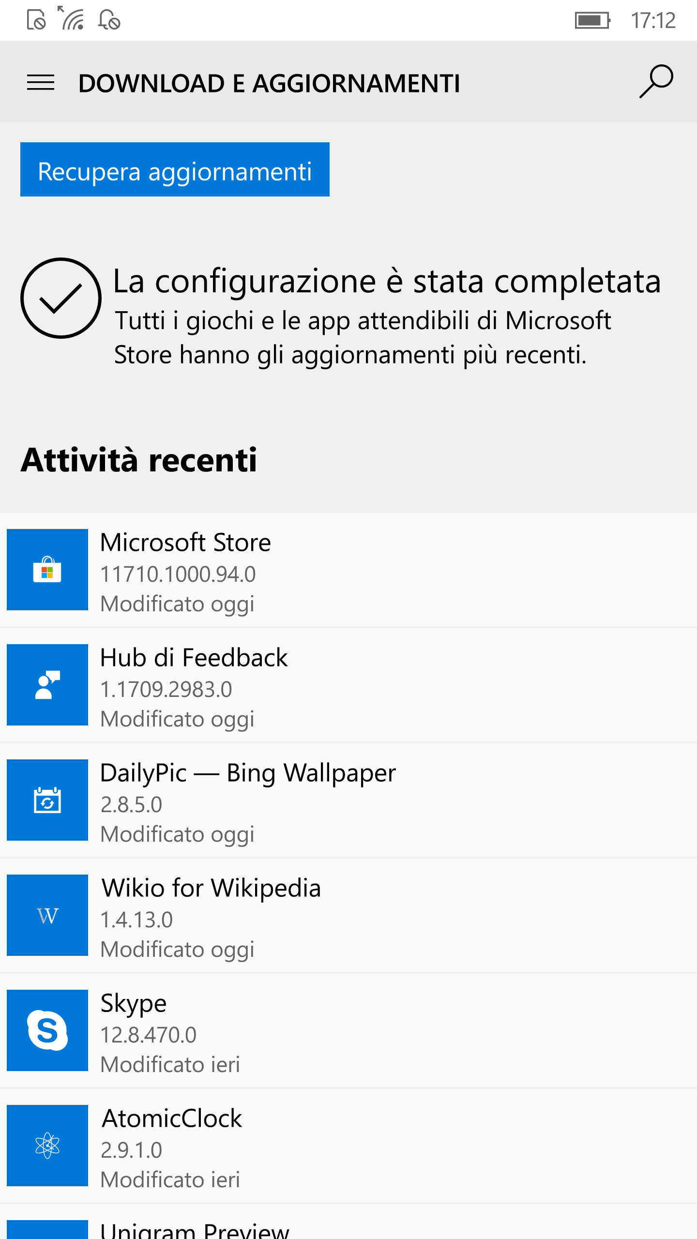Click the configuration completed checkmark circle
This screenshot has height=1239, width=697.
(61, 298)
